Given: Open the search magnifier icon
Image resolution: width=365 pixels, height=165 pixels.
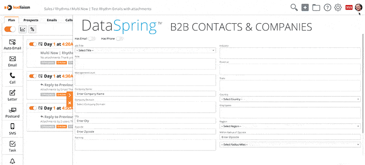Looking at the screenshot, I should 294,8.
